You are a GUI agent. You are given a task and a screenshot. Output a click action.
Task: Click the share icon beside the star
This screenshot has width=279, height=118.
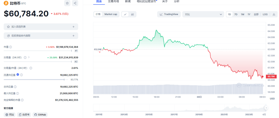pos(75,3)
